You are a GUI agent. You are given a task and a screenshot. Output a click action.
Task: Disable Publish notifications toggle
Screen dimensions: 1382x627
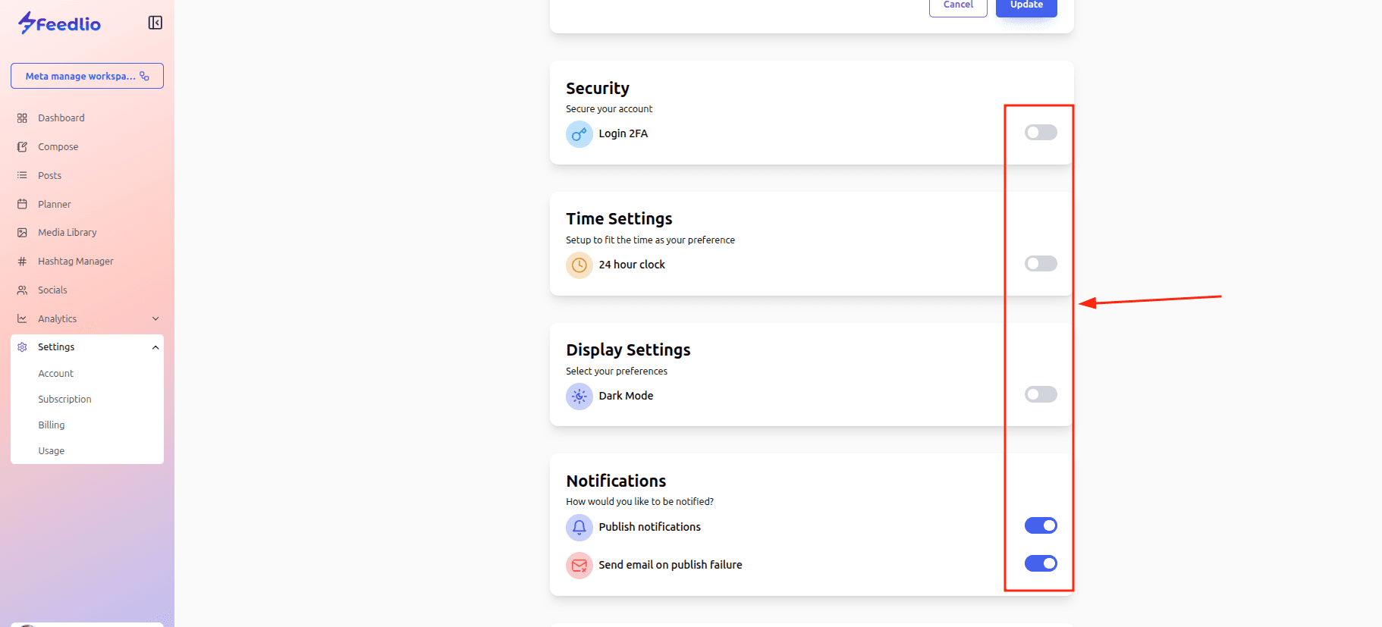tap(1040, 525)
